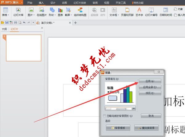Click the 预览 preview button
The image size is (185, 137).
150,93
